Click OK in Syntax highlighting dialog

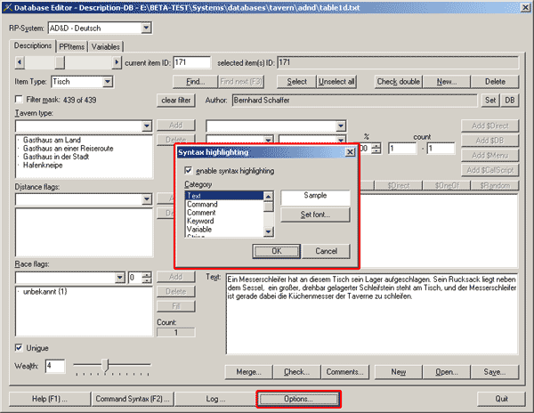pyautogui.click(x=276, y=251)
